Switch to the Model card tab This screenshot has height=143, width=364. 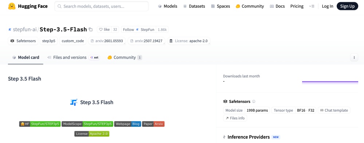pos(25,57)
